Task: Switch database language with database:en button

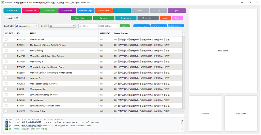Action: coord(31,11)
